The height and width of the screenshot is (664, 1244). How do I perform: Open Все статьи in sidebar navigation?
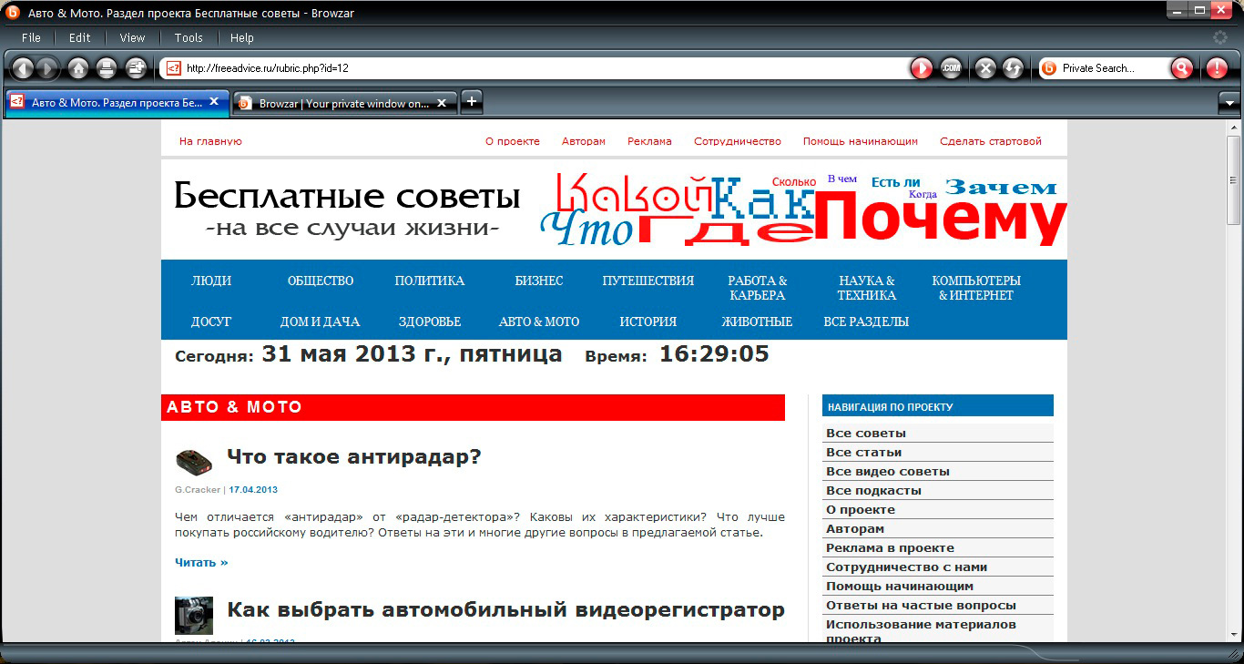click(864, 453)
